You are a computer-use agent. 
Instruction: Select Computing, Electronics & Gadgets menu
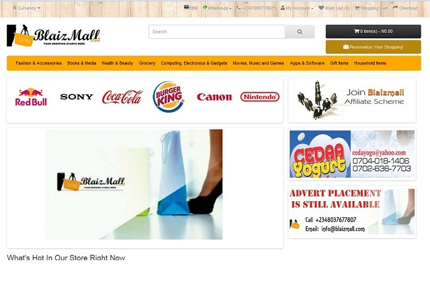click(194, 63)
